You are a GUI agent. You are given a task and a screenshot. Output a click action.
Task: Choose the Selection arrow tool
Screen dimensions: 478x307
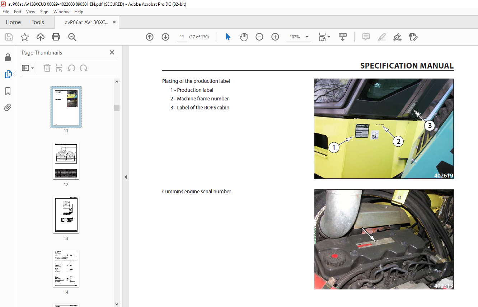228,37
